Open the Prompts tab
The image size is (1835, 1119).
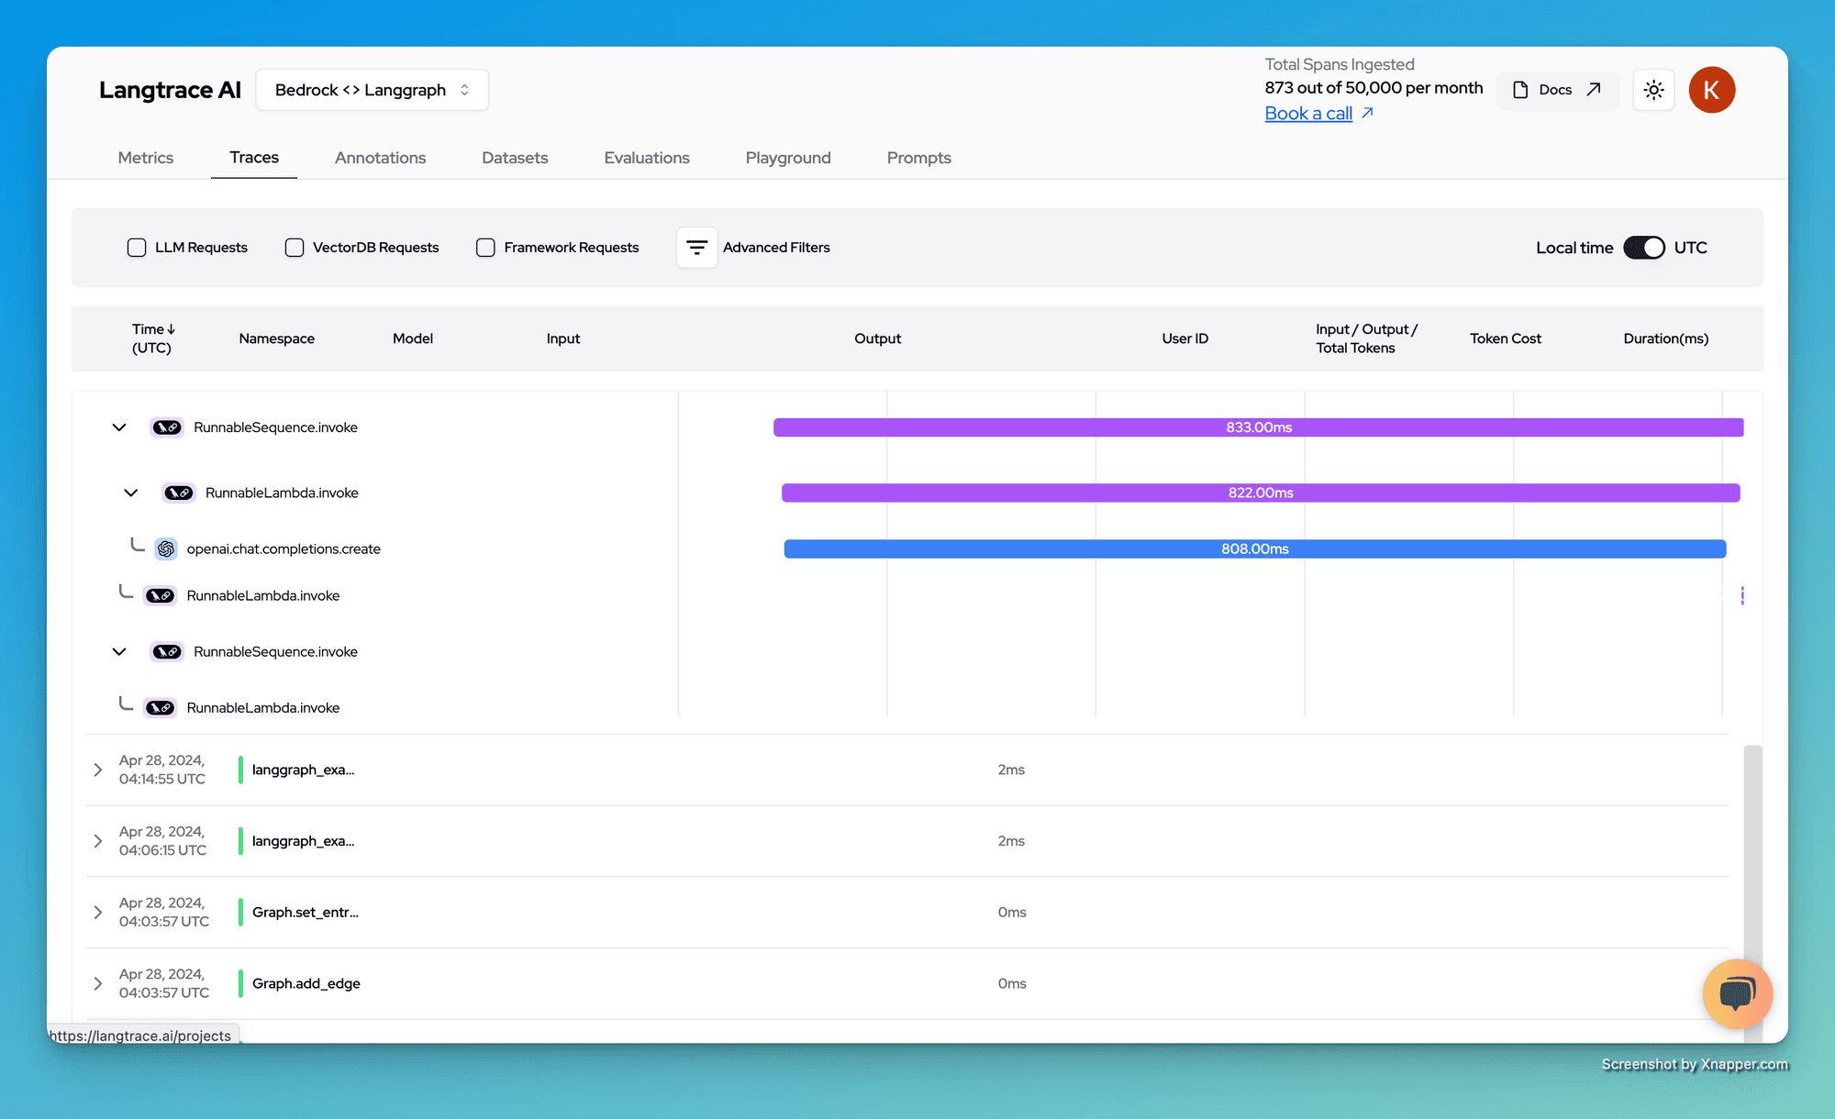pyautogui.click(x=918, y=158)
